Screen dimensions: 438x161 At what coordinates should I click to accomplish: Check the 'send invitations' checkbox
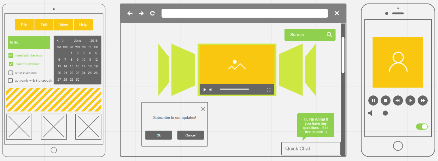click(11, 73)
